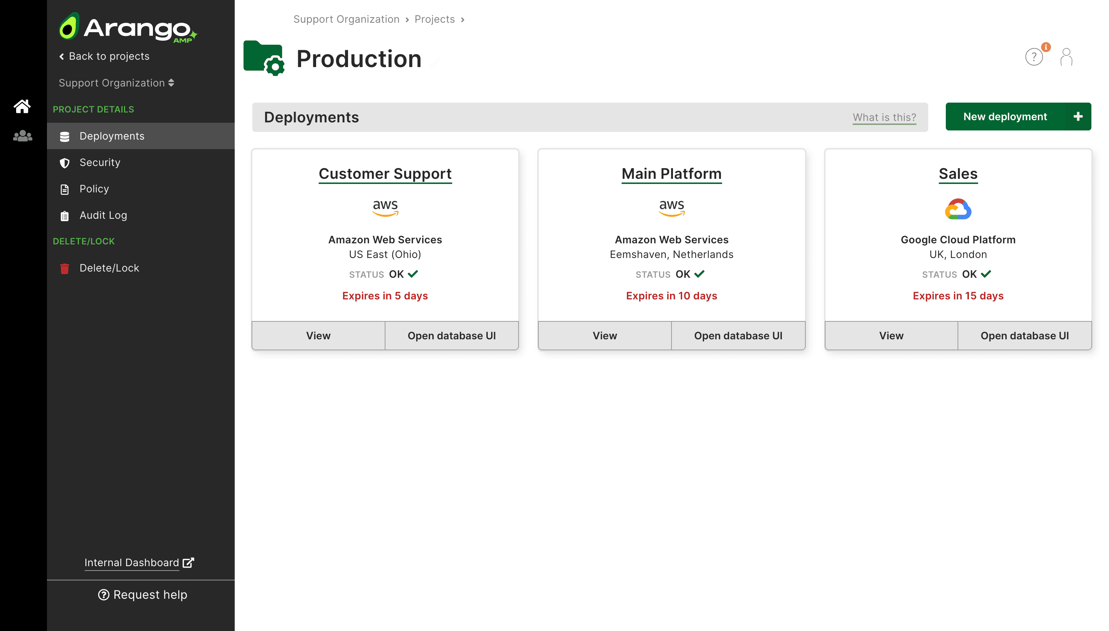Image resolution: width=1109 pixels, height=631 pixels.
Task: Click the Audit Log clipboard icon
Action: coord(64,215)
